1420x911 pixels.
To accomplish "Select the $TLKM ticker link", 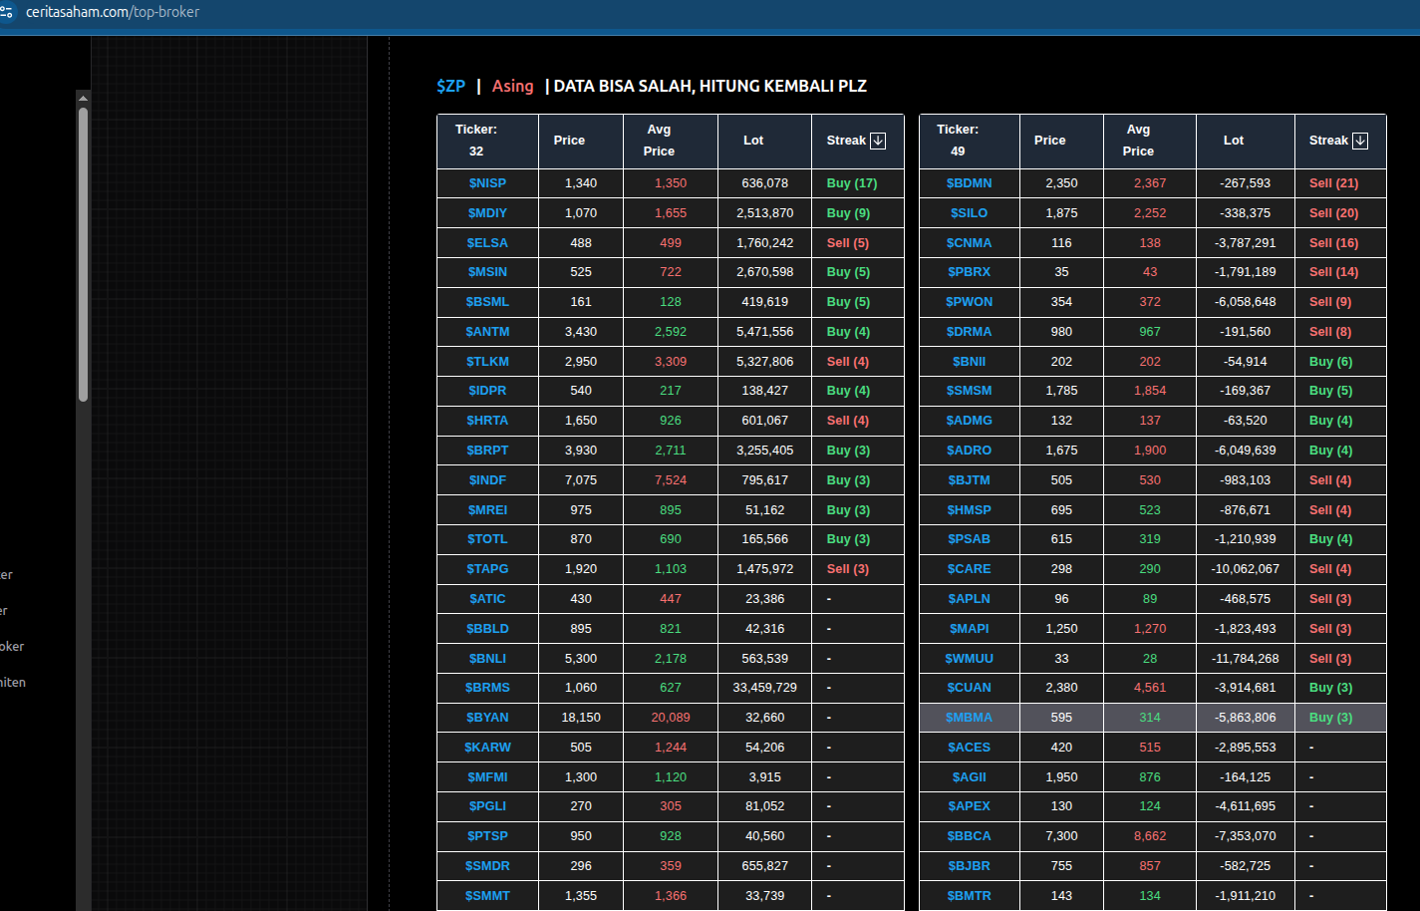I will 487,362.
